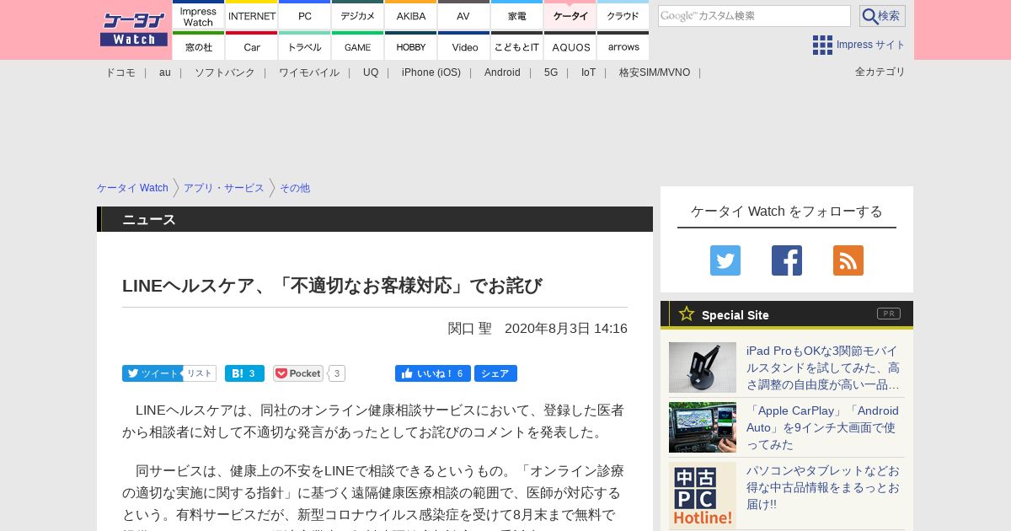Subscribe via the orange RSS feed icon
The image size is (1011, 531).
tap(848, 260)
